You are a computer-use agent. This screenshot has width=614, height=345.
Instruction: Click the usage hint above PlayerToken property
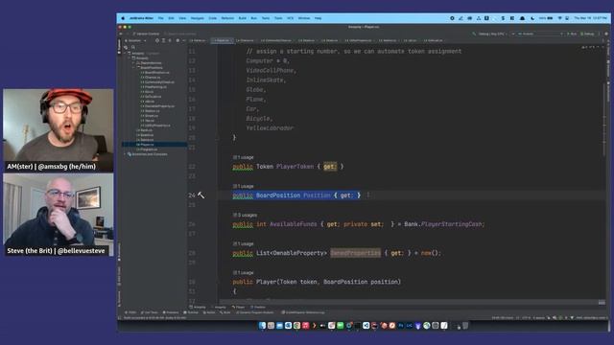pos(243,157)
